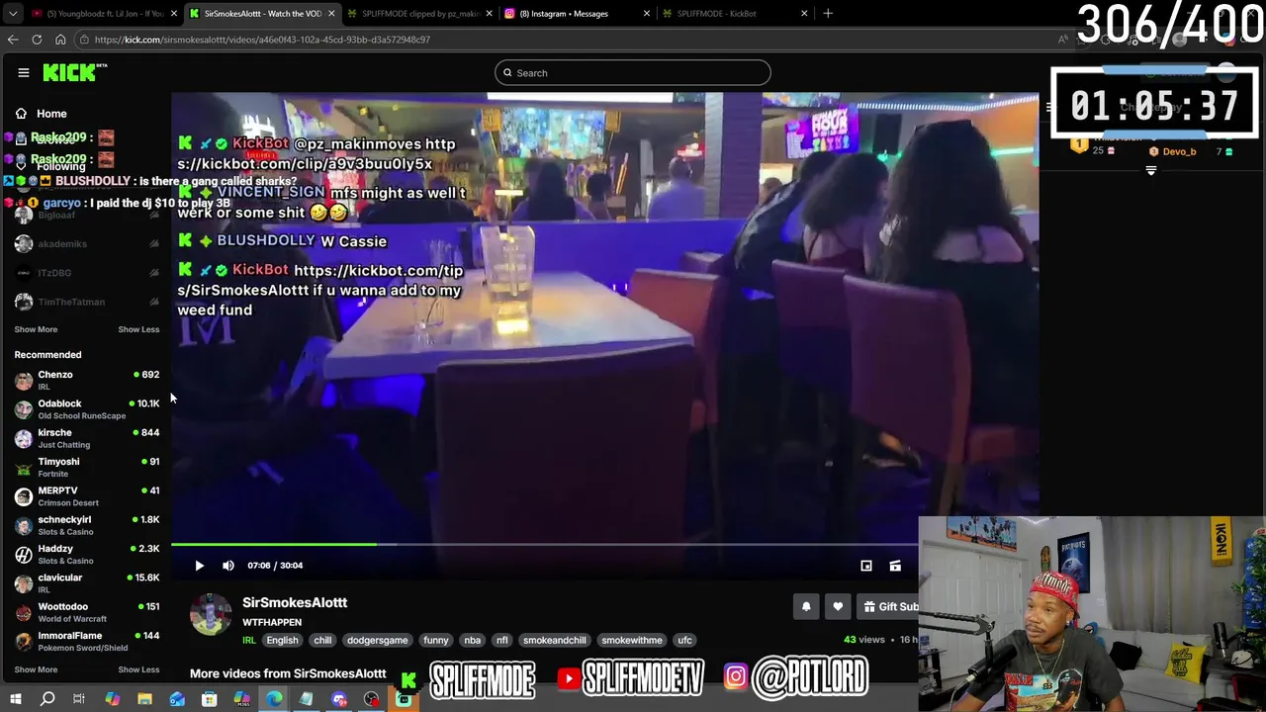Open Haddzy recommended channel
This screenshot has width=1266, height=712.
pos(86,554)
